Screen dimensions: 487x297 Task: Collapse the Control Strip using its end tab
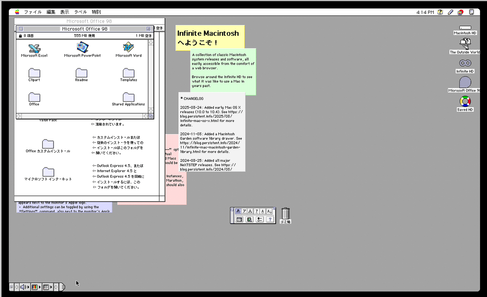(62, 287)
